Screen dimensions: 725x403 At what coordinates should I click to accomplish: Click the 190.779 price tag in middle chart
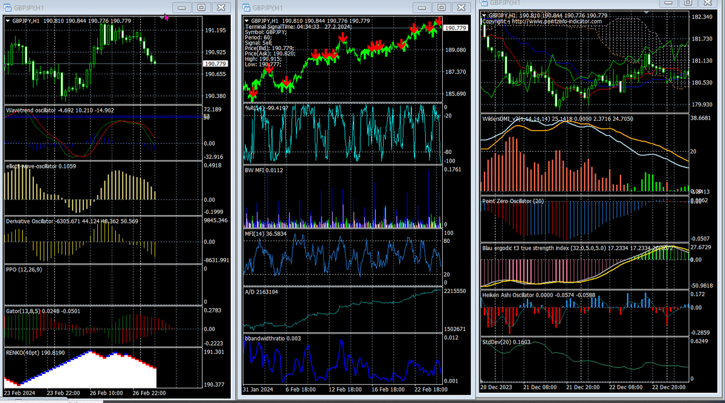(455, 28)
